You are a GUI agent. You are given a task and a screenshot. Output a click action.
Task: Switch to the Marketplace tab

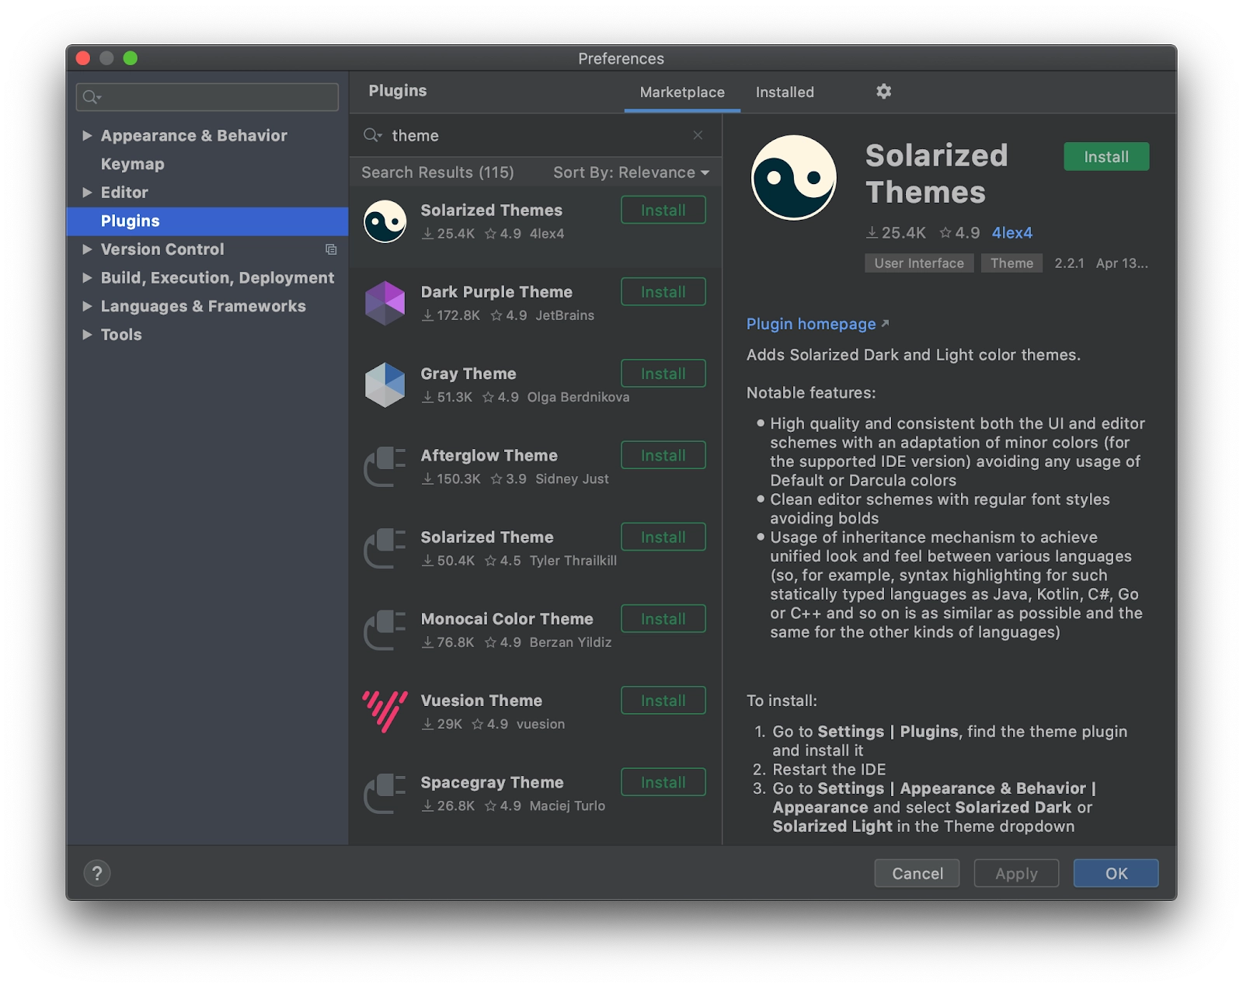click(682, 92)
